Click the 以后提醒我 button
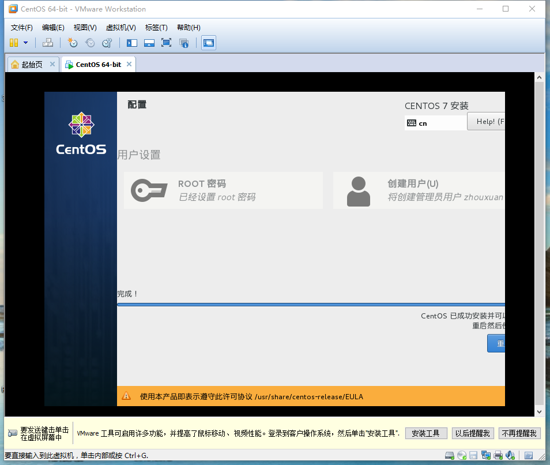The image size is (550, 465). tap(473, 433)
